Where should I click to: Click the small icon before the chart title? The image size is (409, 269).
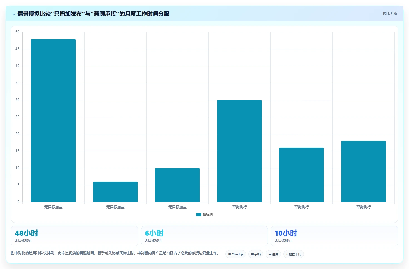(x=13, y=14)
